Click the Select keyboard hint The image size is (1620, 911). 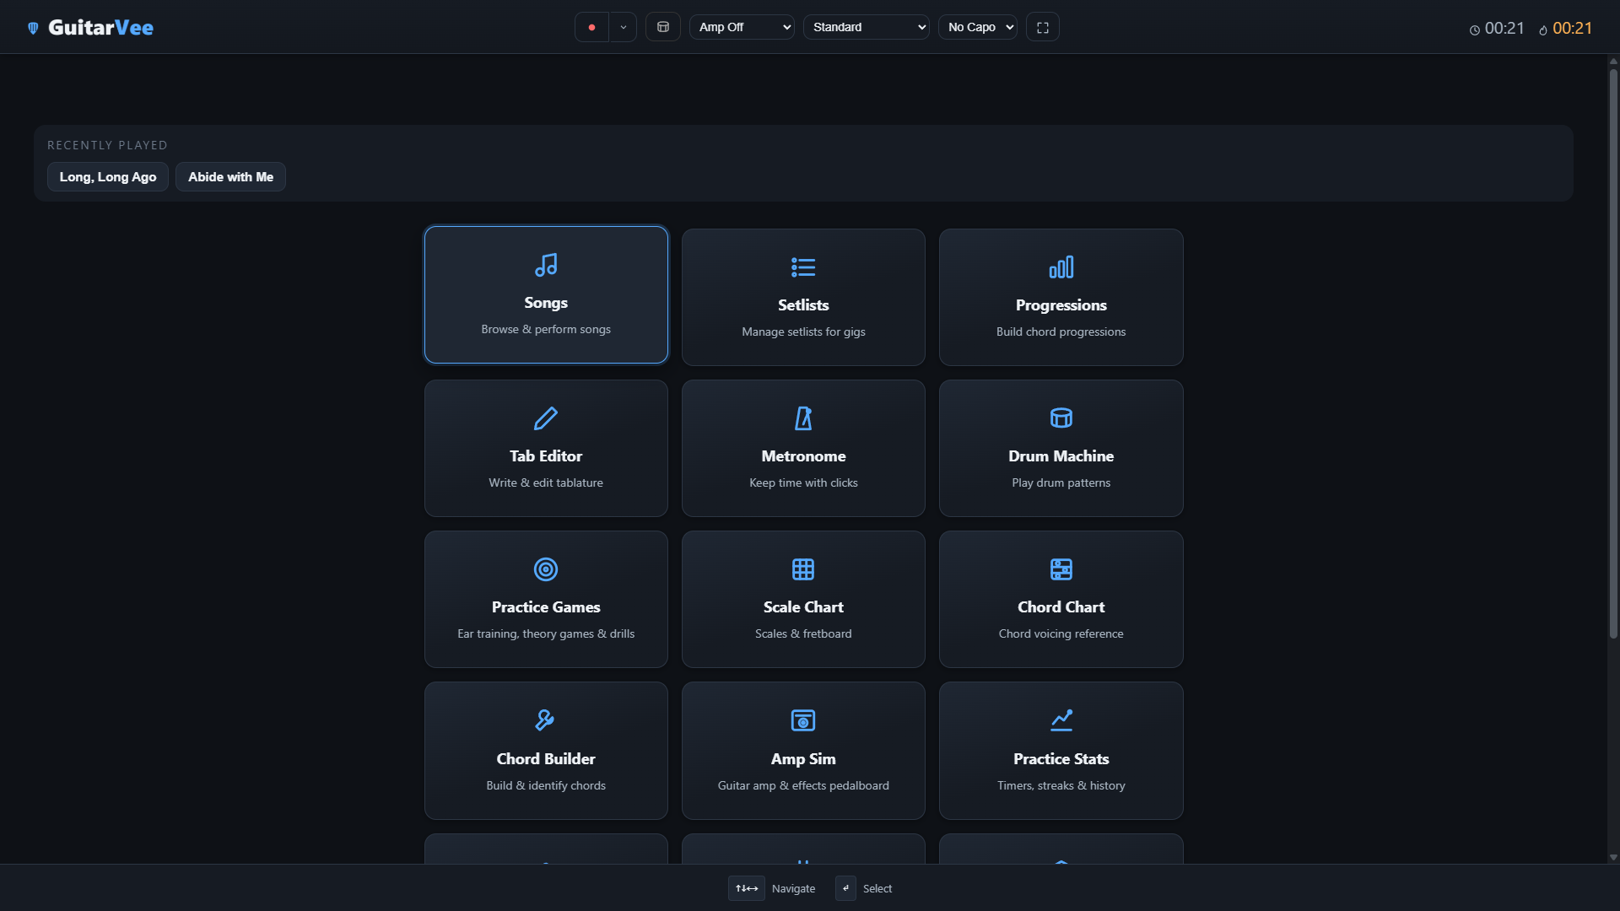click(x=864, y=888)
